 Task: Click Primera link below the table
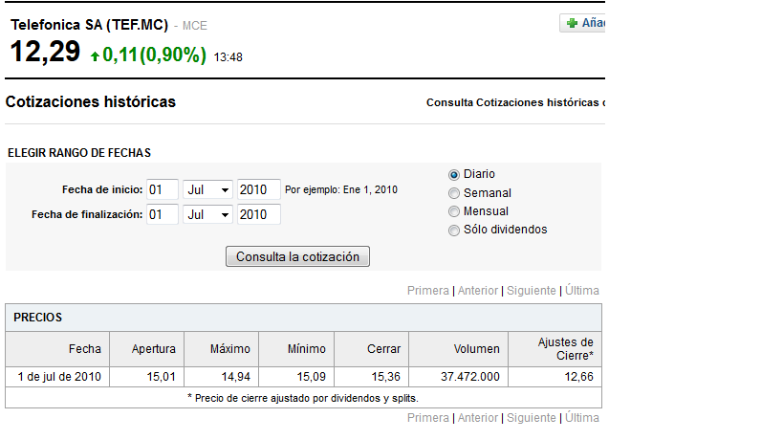pyautogui.click(x=428, y=418)
